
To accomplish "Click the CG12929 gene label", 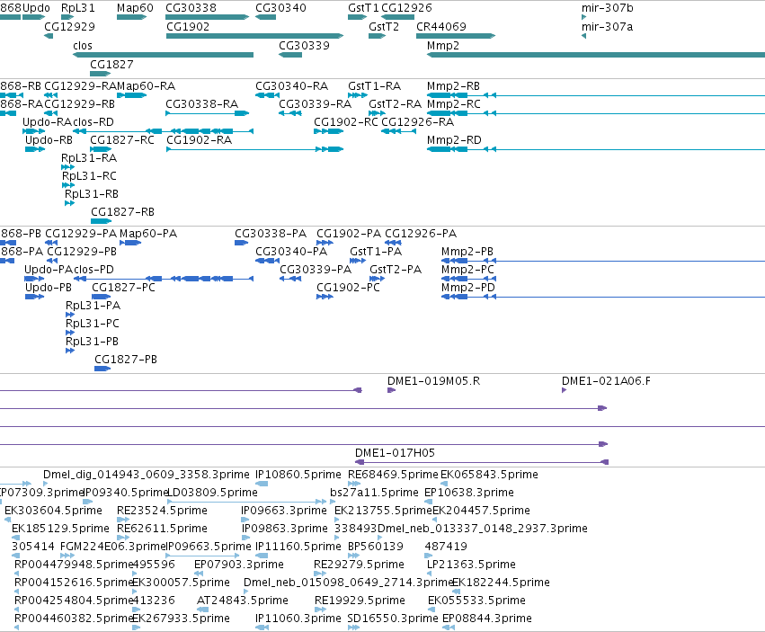I will (70, 27).
